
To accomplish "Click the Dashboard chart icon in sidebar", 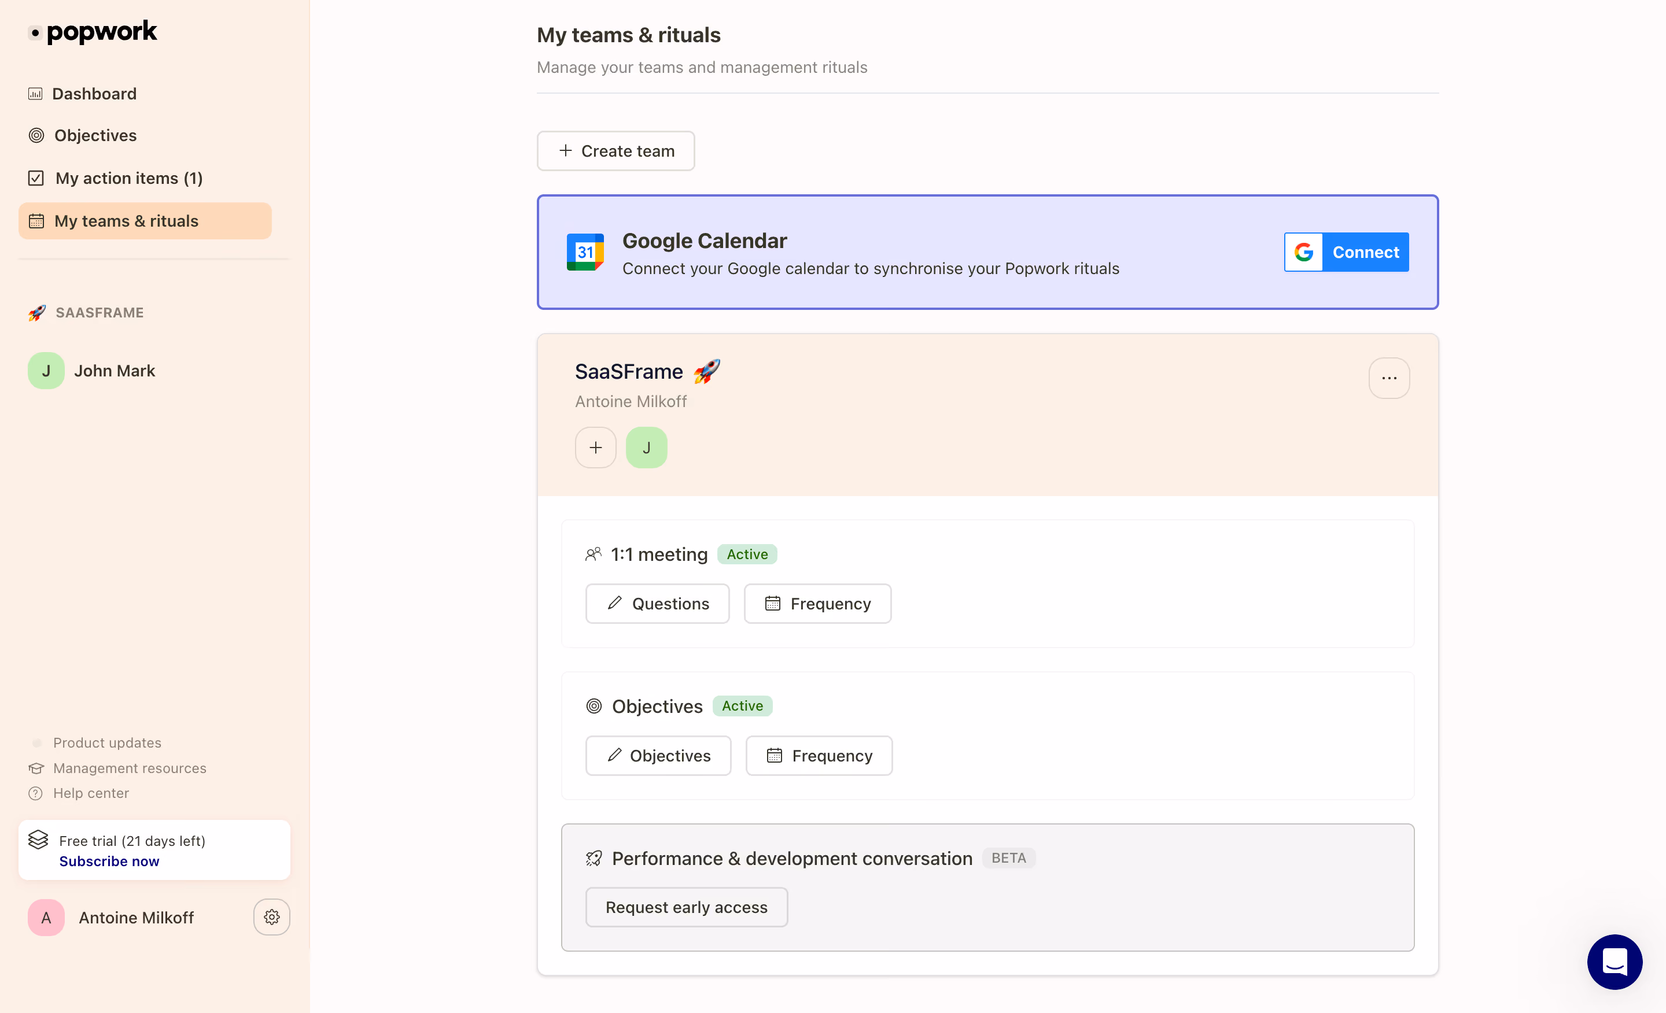I will click(x=36, y=94).
